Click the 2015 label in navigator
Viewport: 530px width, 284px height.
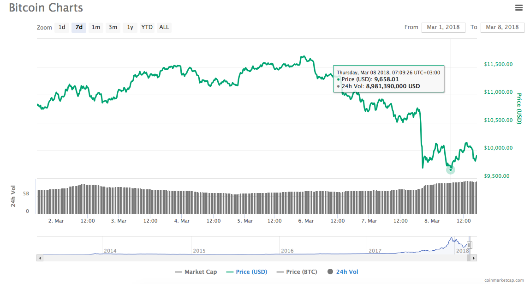[x=199, y=251]
